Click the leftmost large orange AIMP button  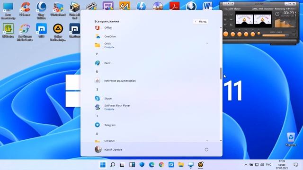tap(226, 34)
